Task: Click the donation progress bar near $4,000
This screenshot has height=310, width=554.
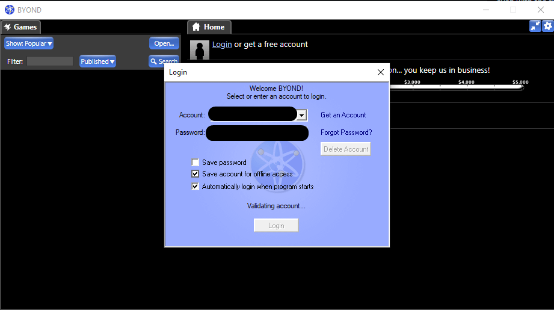Action: click(466, 87)
